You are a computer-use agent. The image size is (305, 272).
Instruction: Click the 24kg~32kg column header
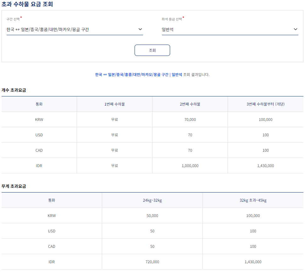tap(152, 200)
